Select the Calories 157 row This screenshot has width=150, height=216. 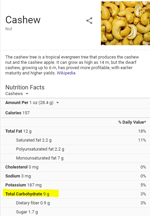coord(75,113)
